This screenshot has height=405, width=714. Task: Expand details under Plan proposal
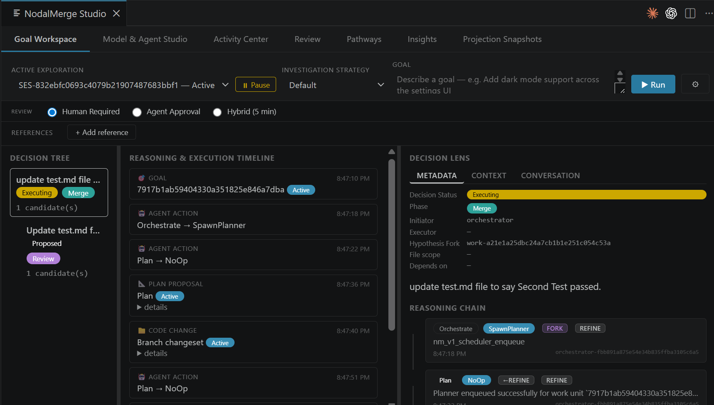pyautogui.click(x=152, y=307)
